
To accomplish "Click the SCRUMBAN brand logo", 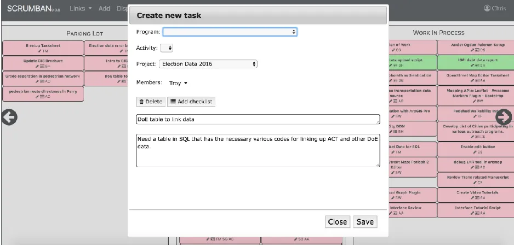I will coord(33,9).
